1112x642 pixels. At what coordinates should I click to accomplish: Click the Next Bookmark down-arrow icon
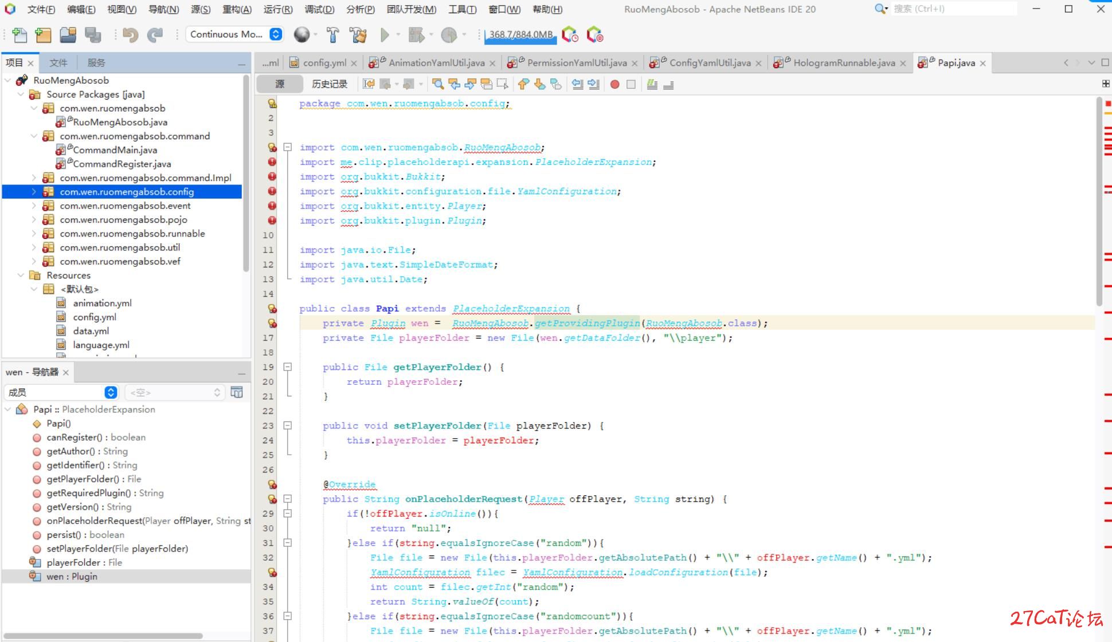click(x=539, y=84)
